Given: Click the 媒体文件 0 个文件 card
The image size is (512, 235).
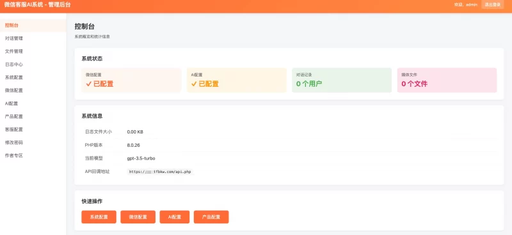Looking at the screenshot, I should click(x=447, y=80).
